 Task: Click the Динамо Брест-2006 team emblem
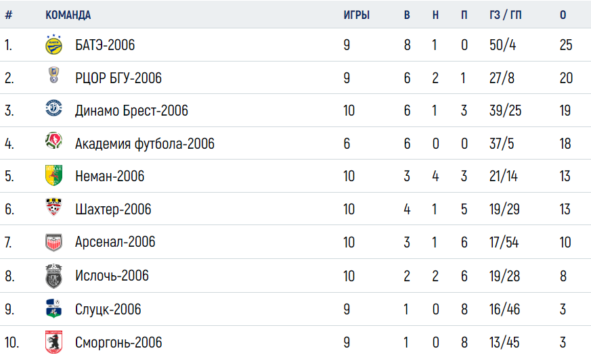click(53, 108)
